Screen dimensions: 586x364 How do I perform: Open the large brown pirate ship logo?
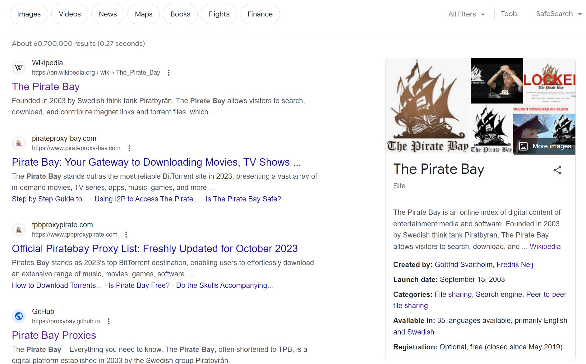click(428, 106)
